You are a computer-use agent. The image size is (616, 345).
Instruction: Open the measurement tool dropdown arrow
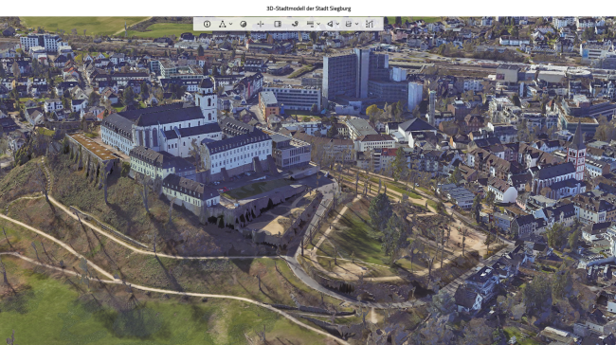pos(230,25)
